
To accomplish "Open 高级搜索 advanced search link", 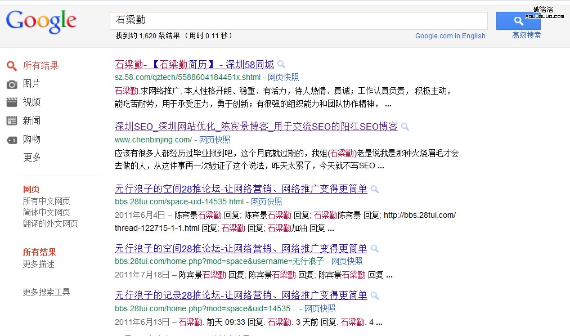I will 526,35.
